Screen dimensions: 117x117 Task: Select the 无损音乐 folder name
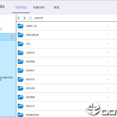click(x=30, y=53)
